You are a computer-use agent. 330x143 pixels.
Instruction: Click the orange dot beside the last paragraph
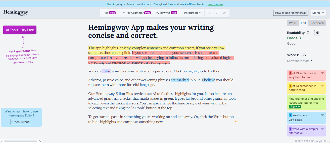[235, 121]
